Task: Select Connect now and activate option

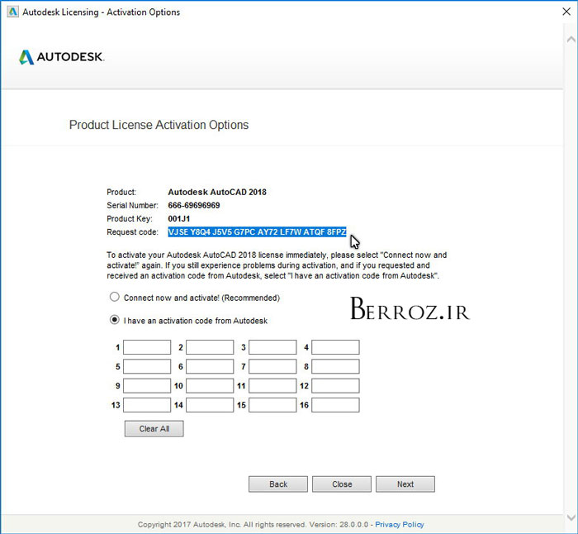Action: (x=115, y=298)
